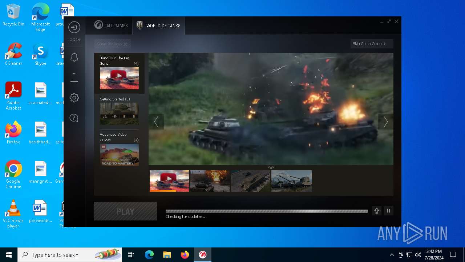Collapse the video carousel double chevron
Screen dimensions: 465x262
(x=271, y=167)
